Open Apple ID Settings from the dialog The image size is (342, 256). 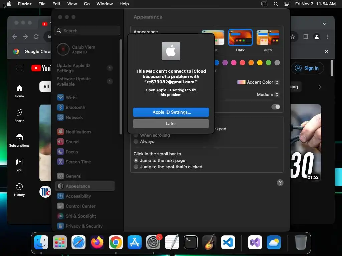point(171,112)
